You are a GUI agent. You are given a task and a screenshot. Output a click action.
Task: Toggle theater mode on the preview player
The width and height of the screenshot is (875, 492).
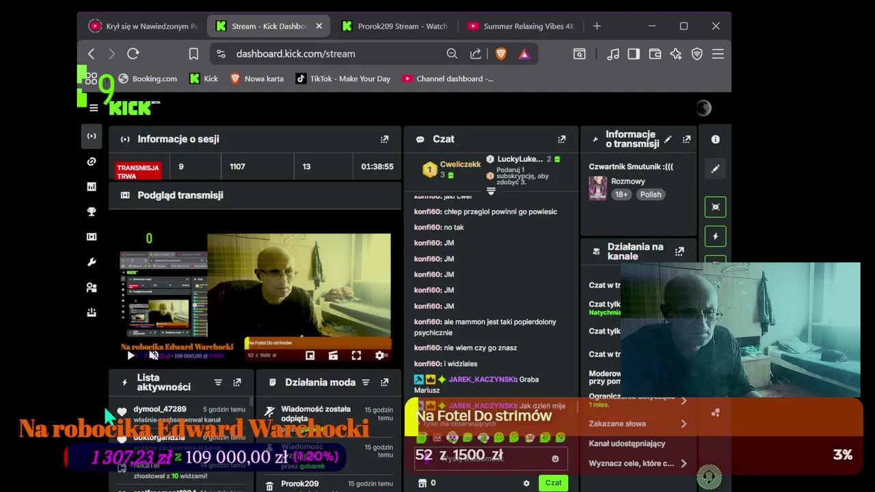pos(333,355)
